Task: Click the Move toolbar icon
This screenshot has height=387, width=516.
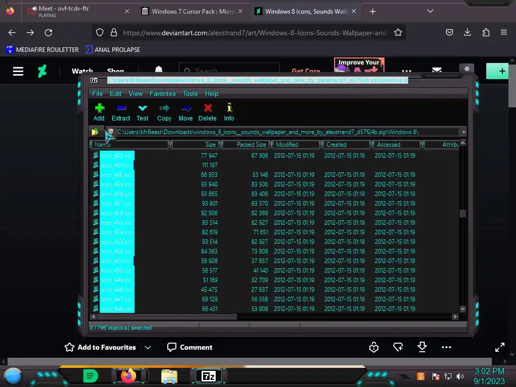Action: pyautogui.click(x=185, y=112)
